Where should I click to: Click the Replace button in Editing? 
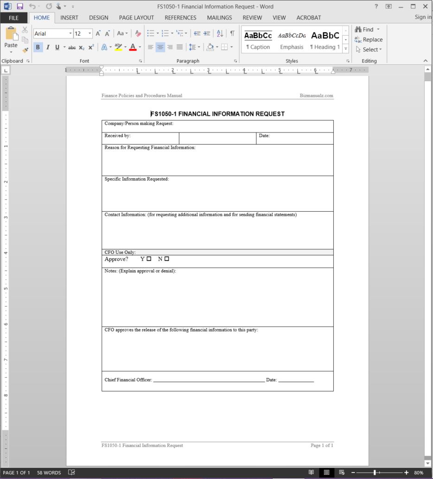click(x=369, y=39)
